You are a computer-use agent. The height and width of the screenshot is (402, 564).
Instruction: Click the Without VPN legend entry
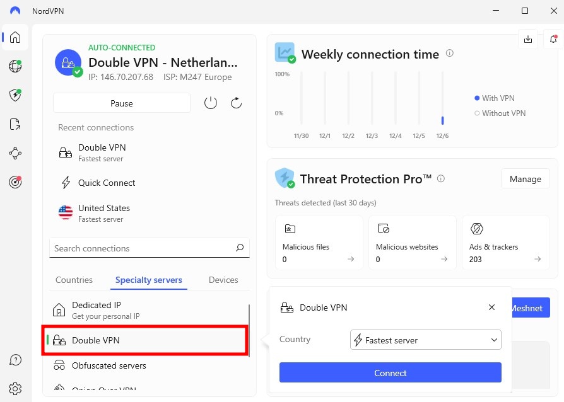(500, 113)
